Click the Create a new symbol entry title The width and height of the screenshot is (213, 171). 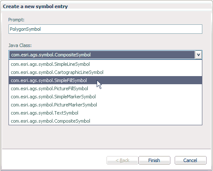(35, 6)
